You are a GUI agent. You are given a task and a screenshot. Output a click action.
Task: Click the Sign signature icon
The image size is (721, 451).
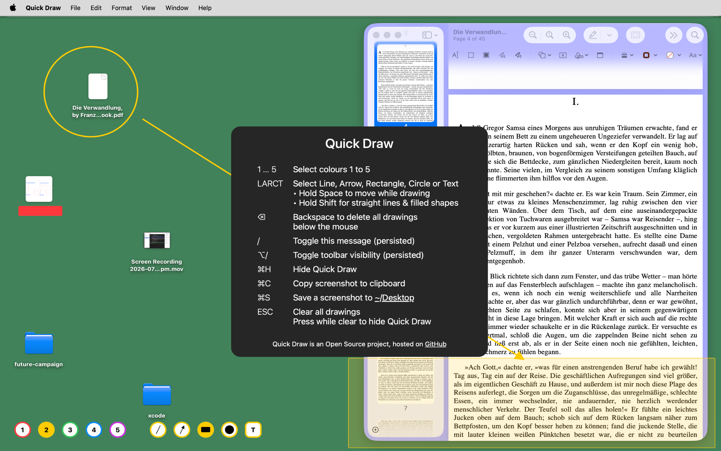tap(579, 55)
